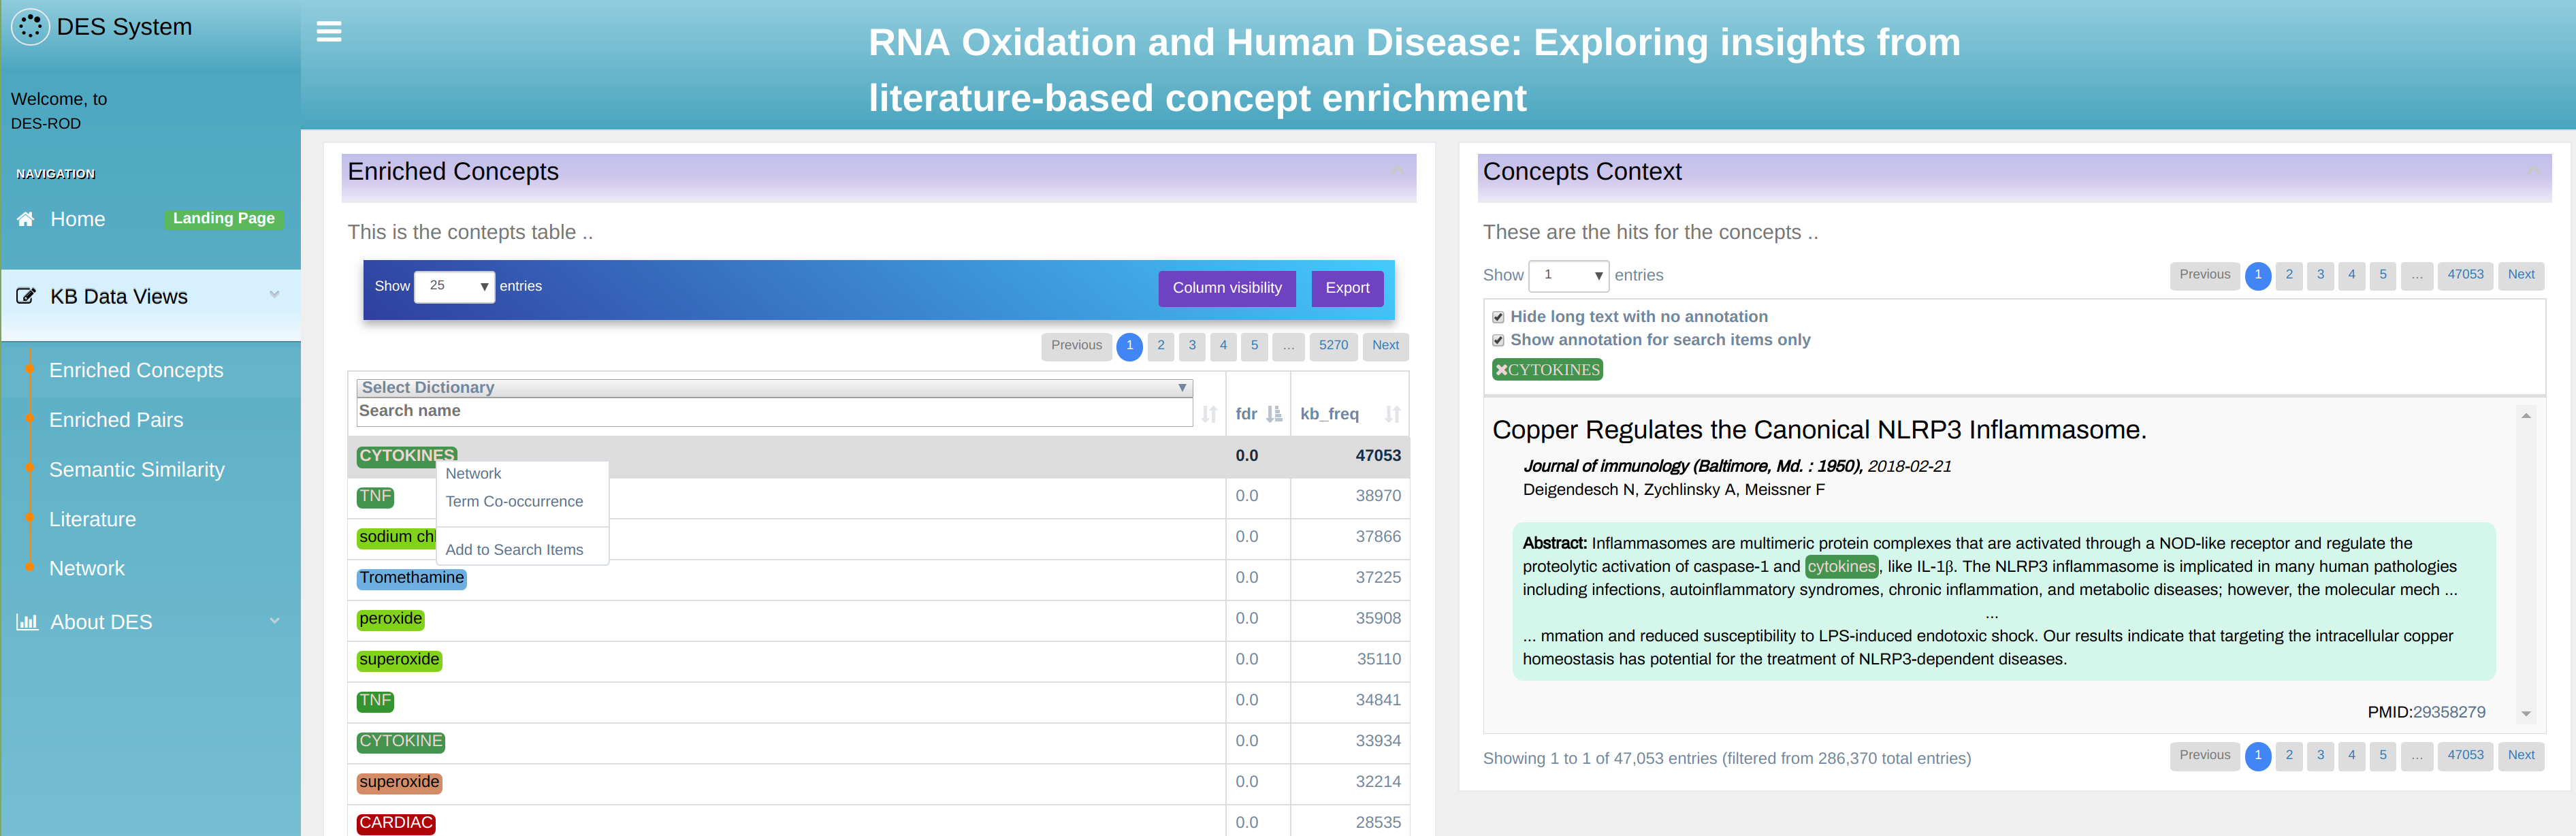Open Semantic Similarity in the sidebar
The width and height of the screenshot is (2576, 836).
[x=137, y=470]
